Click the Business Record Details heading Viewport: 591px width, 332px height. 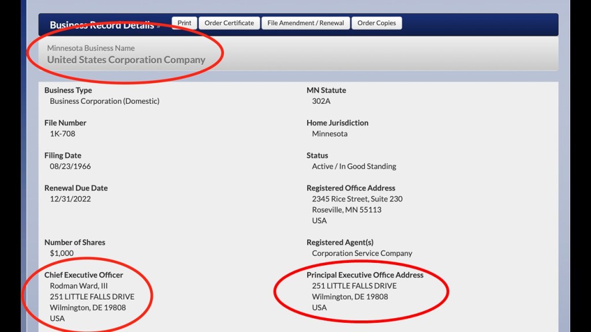(102, 25)
